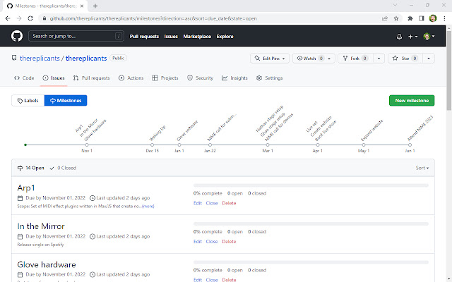The height and width of the screenshot is (282, 452).
Task: Click the New milestone button
Action: coord(411,101)
